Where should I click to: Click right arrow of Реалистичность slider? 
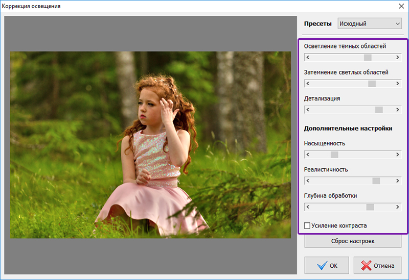click(x=398, y=181)
